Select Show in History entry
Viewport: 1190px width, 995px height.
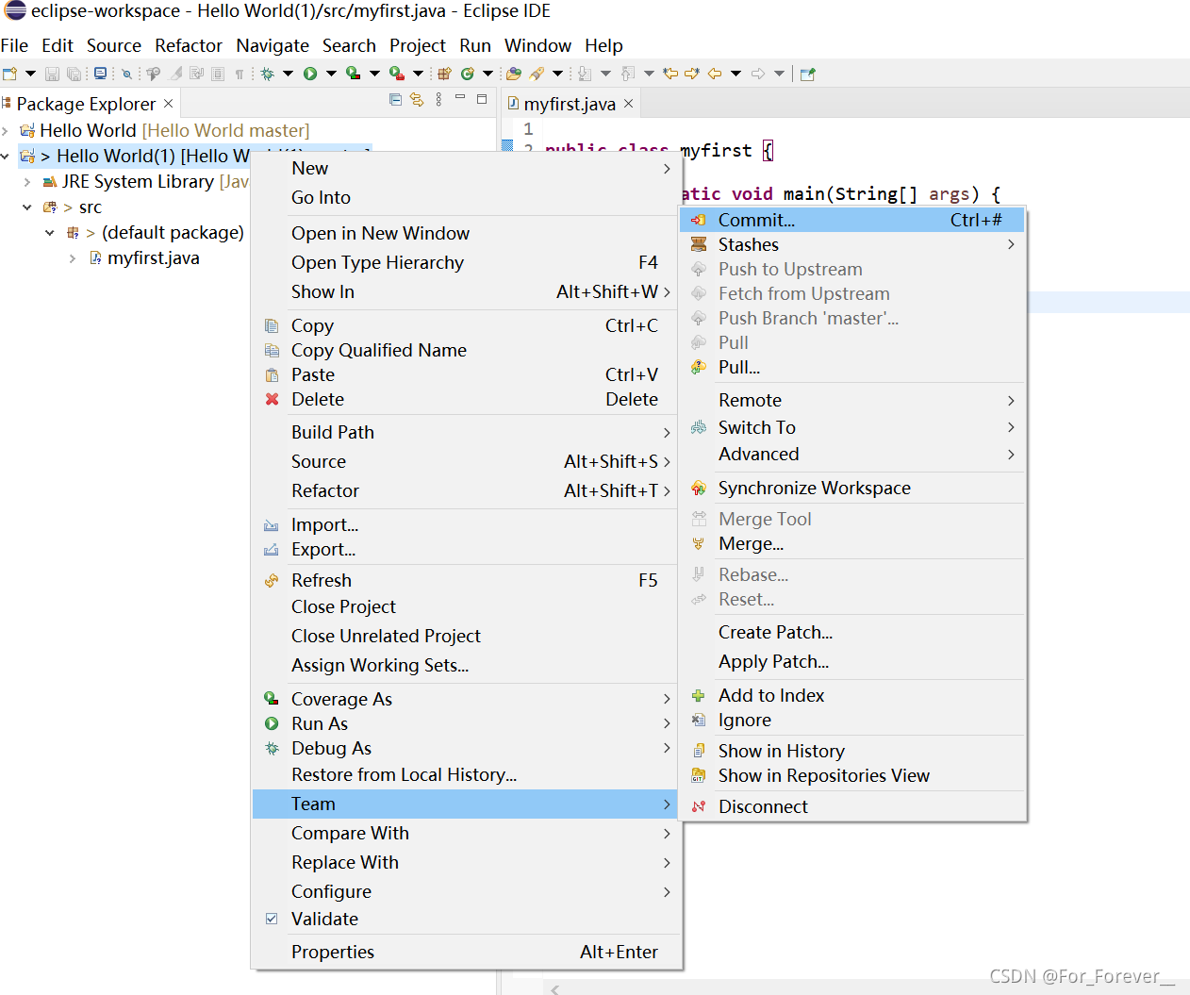pyautogui.click(x=852, y=751)
